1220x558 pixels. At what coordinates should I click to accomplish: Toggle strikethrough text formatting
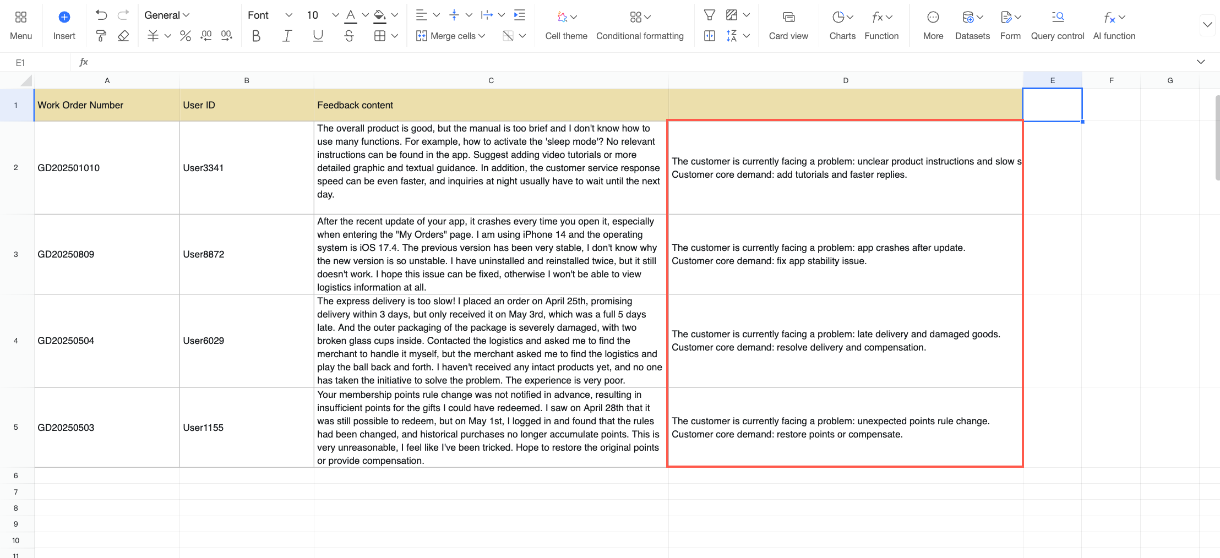coord(349,36)
